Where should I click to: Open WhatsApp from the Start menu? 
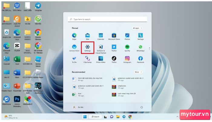click(x=141, y=48)
